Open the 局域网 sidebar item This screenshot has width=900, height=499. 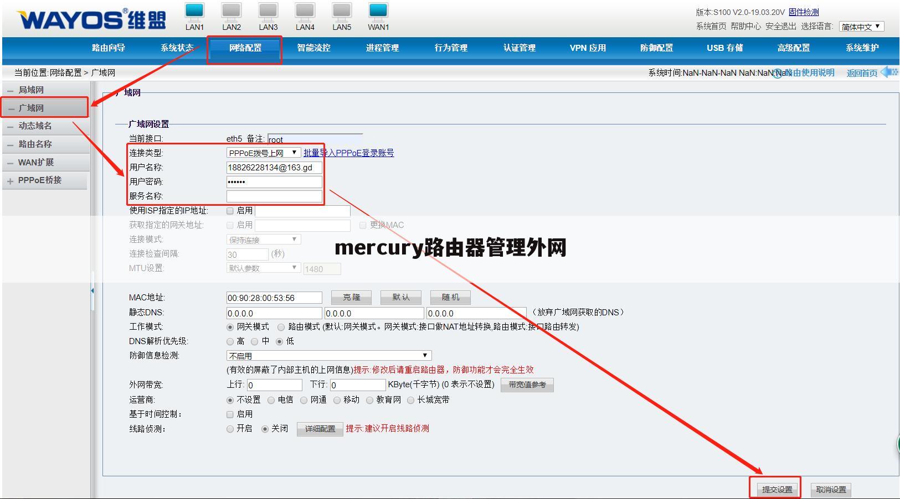tap(44, 90)
